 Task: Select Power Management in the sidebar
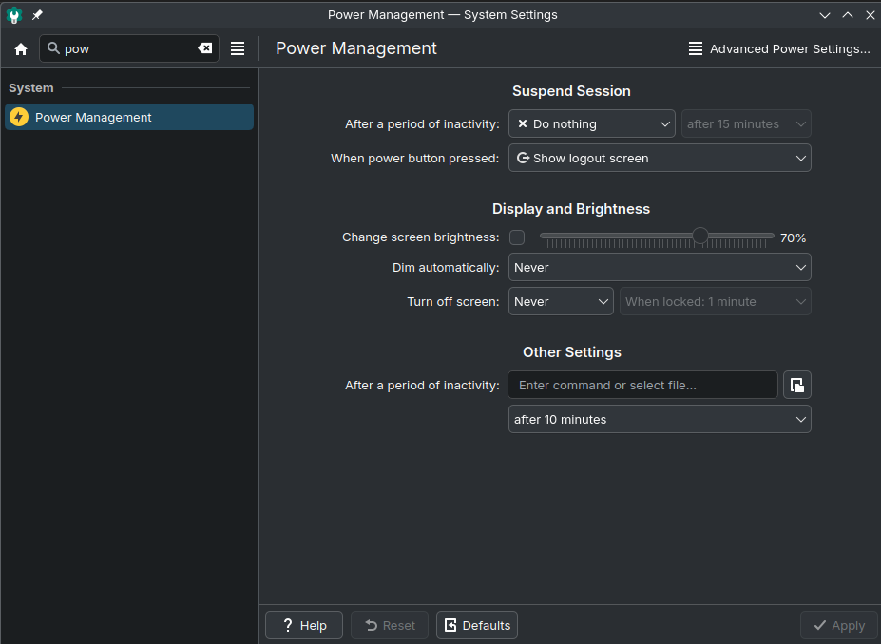tap(129, 117)
